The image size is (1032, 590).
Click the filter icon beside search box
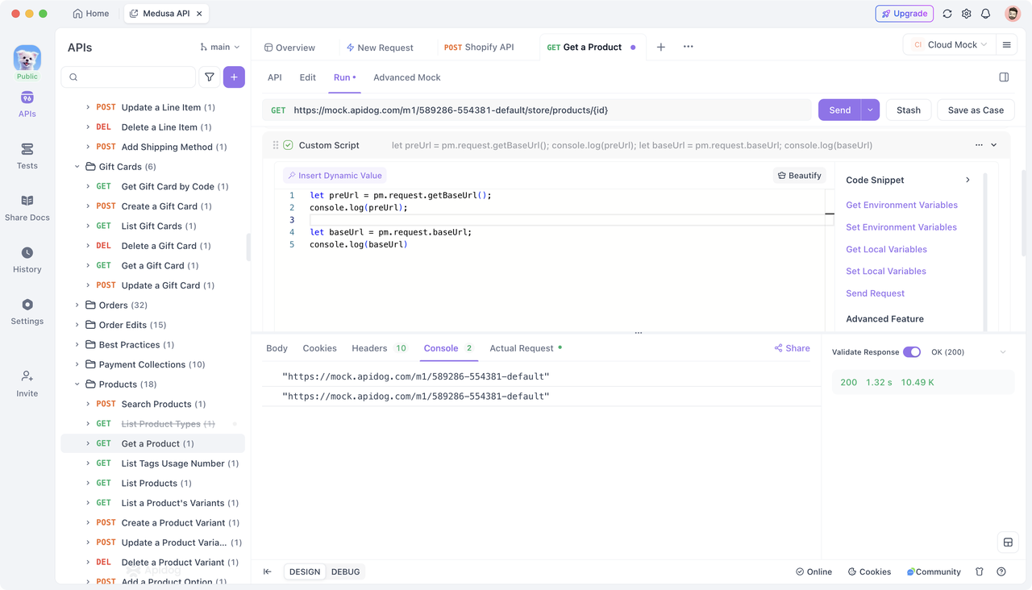pos(210,77)
